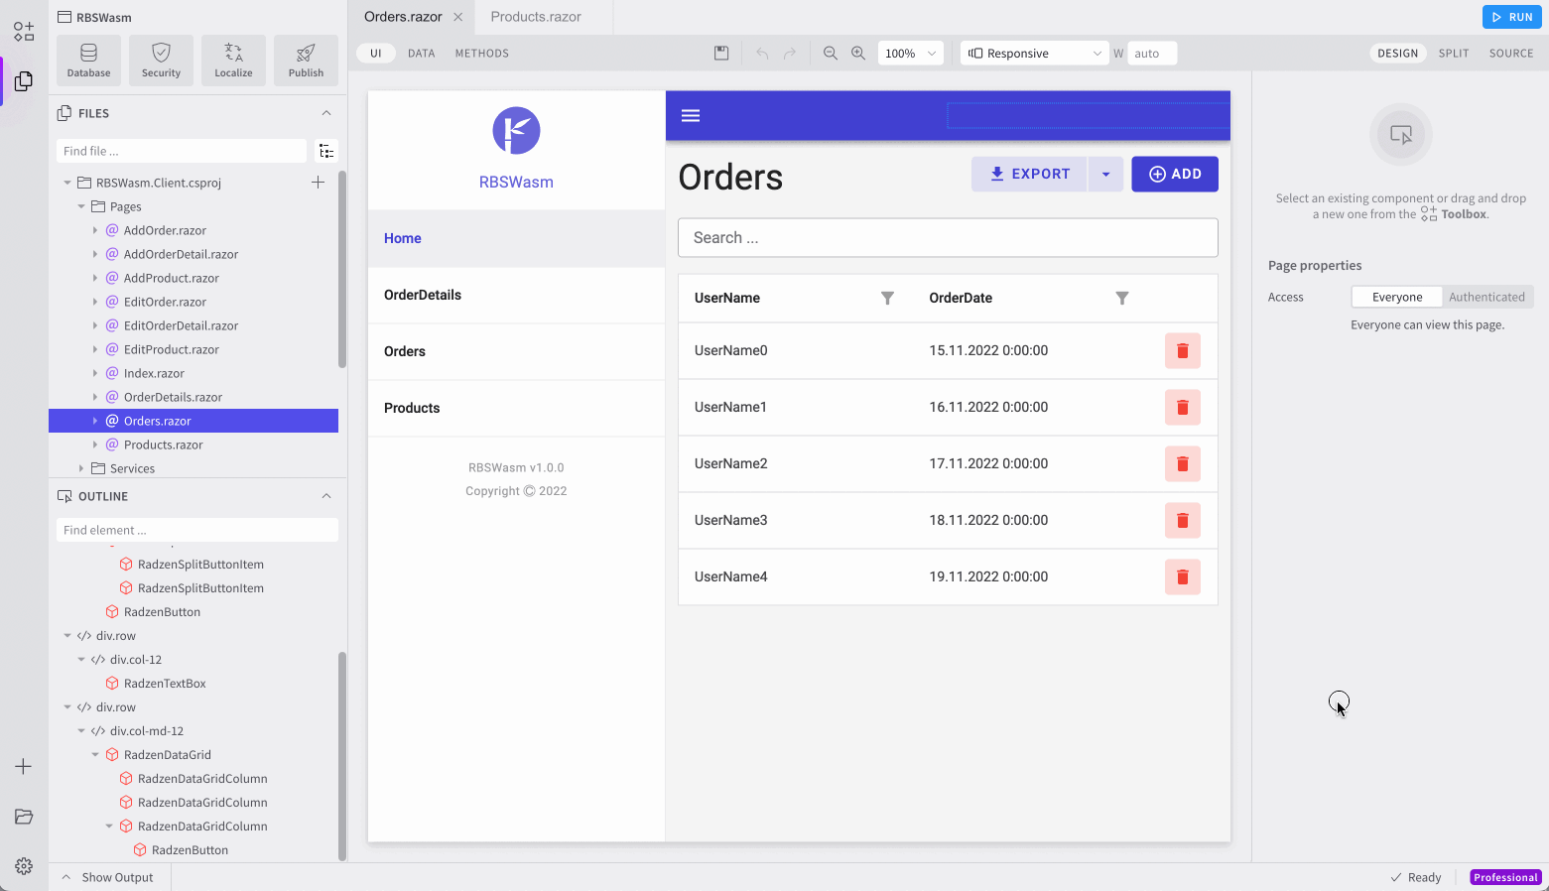Viewport: 1549px width, 891px height.
Task: Click the redo arrow
Action: click(790, 54)
